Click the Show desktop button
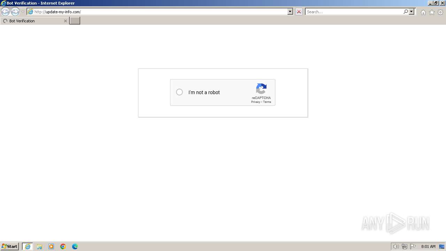446x251 pixels. point(442,246)
